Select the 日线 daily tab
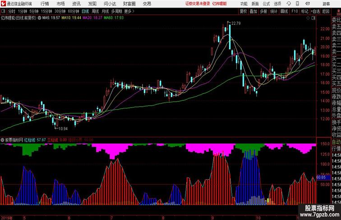Image resolution: width=341 pixels, height=220 pixels. [x=85, y=11]
